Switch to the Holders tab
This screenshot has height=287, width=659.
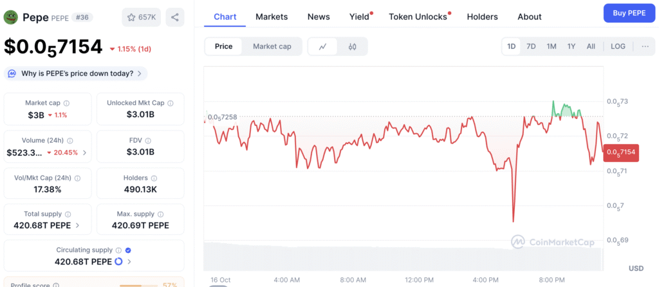[x=482, y=17]
